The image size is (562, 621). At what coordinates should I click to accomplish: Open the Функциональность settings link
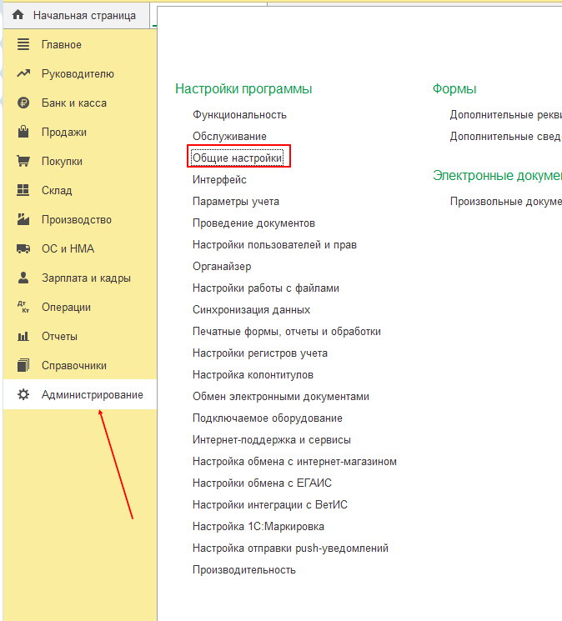[239, 115]
